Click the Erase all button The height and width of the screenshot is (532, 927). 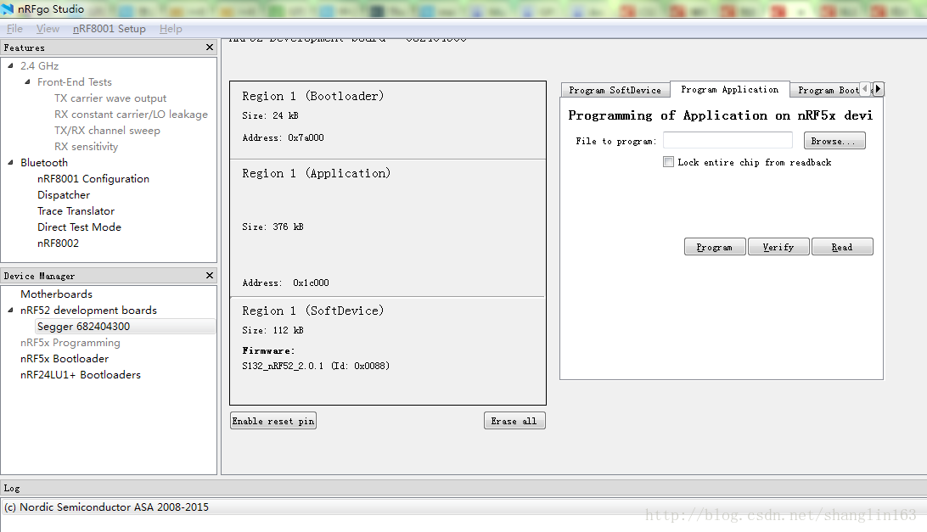point(514,421)
